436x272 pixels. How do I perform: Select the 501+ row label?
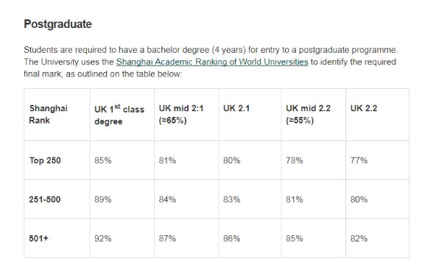(38, 238)
